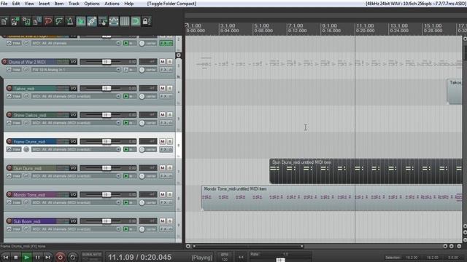Open MIDI input dropdown on Taikos_midi track
The width and height of the screenshot is (467, 262).
[76, 96]
